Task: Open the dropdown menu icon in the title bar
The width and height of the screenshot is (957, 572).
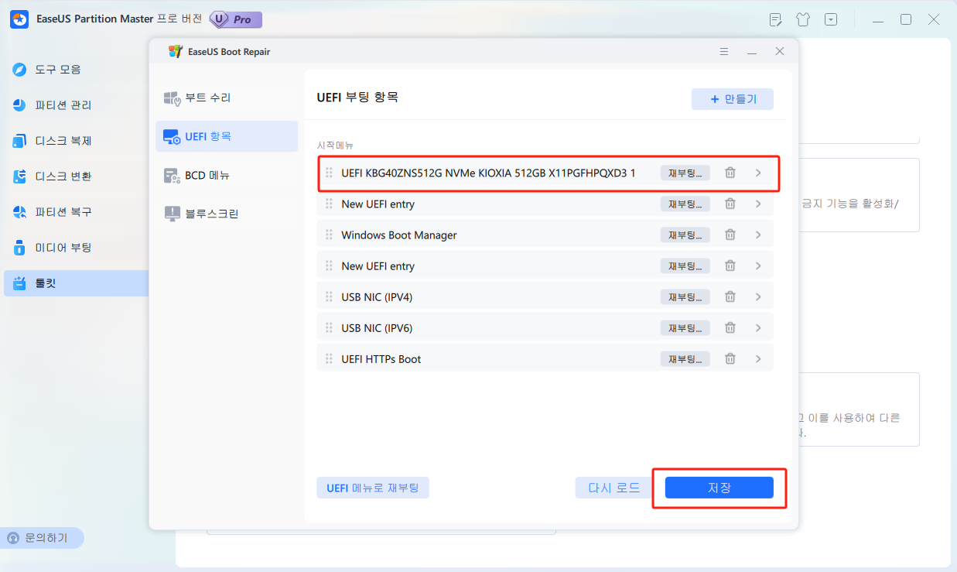Action: [831, 19]
